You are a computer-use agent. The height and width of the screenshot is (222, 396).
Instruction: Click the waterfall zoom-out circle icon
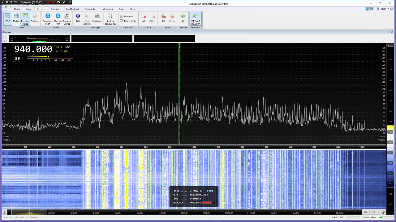point(4,212)
